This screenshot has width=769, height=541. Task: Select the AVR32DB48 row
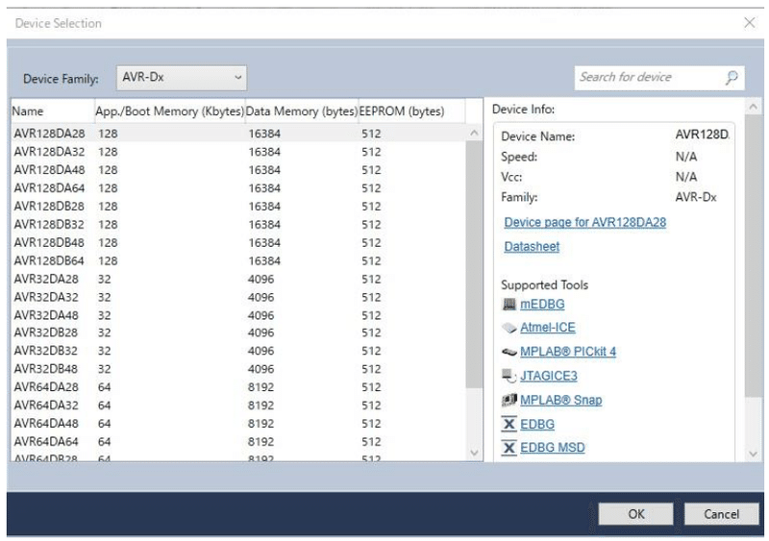click(x=238, y=369)
